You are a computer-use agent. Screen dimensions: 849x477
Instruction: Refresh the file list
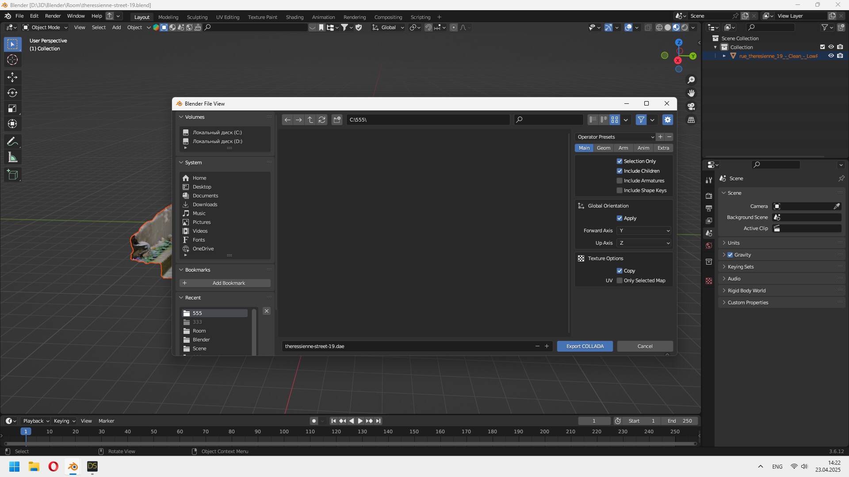[322, 120]
